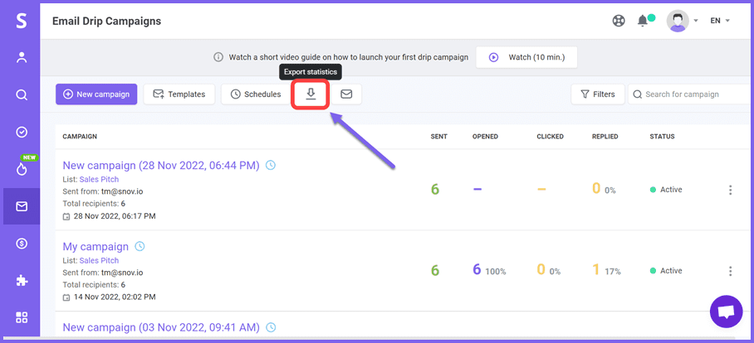The width and height of the screenshot is (754, 343).
Task: Open the person icon in the sidebar
Action: 21,57
